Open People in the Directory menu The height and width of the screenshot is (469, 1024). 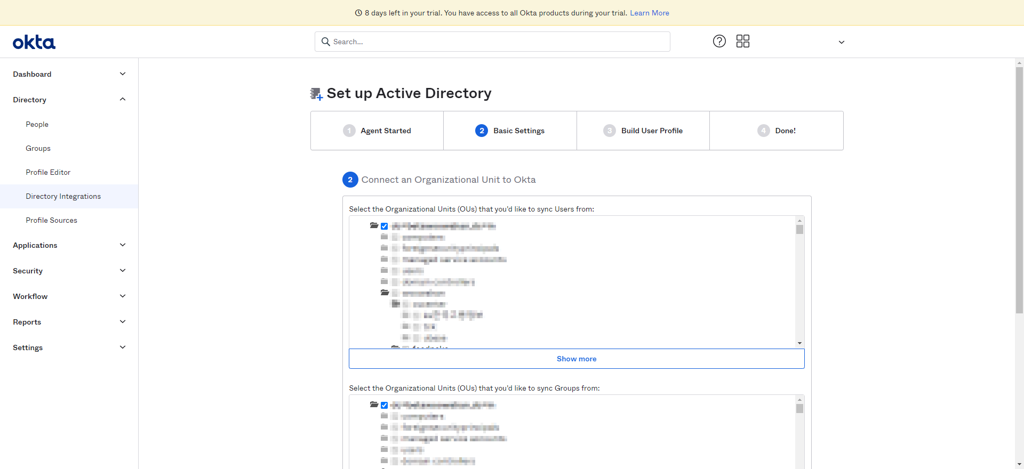37,124
